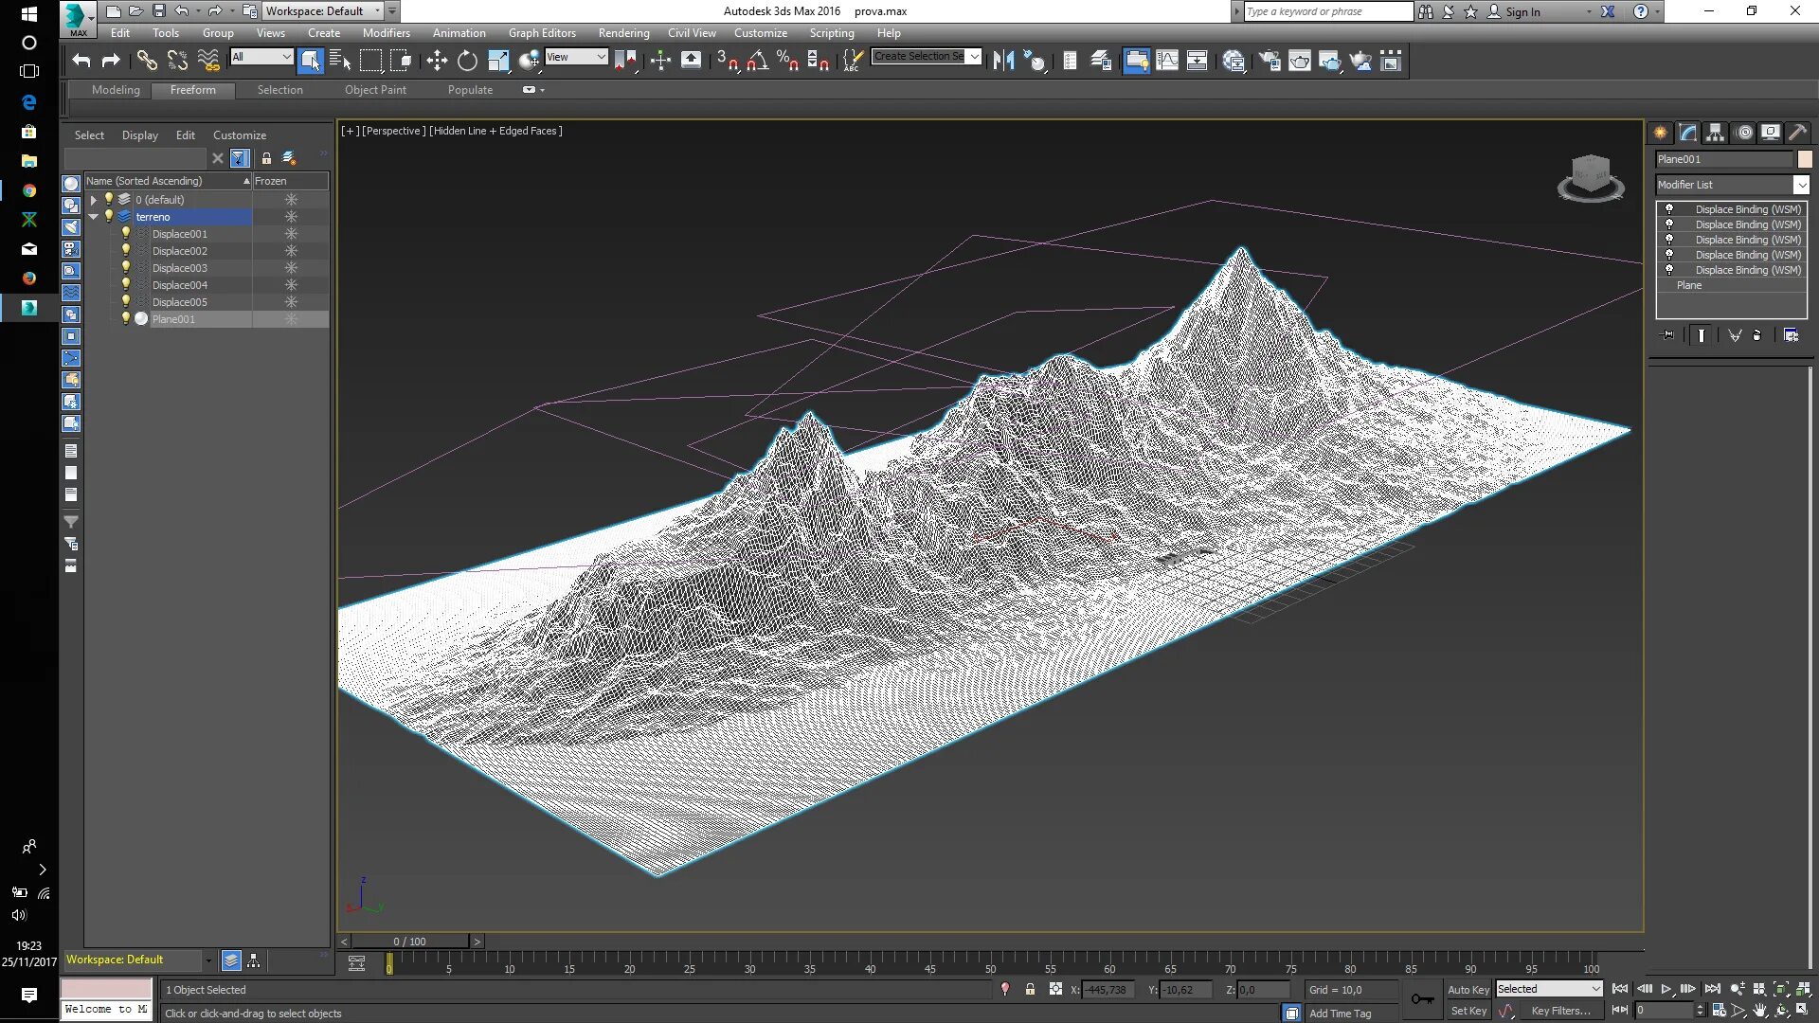
Task: Open the selection filter All dropdown
Action: point(261,57)
